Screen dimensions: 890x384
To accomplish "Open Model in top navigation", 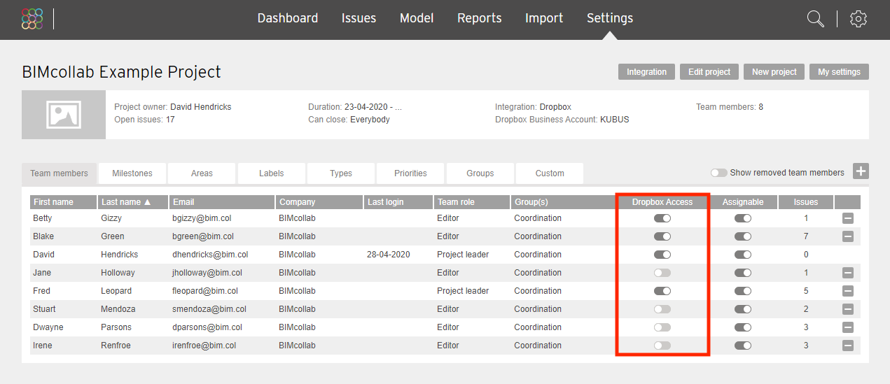I will [x=417, y=18].
